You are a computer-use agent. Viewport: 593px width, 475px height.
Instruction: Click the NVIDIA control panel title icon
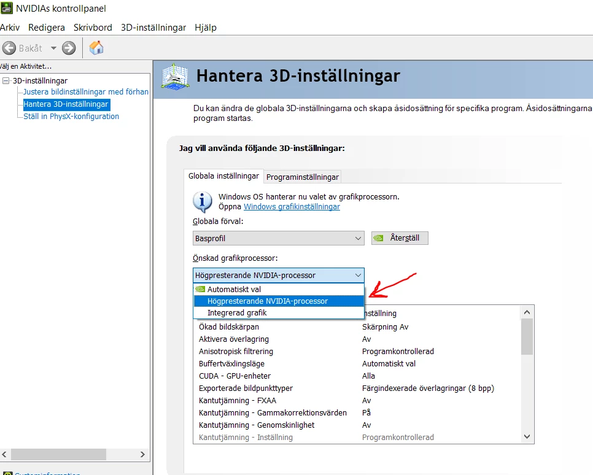click(7, 8)
